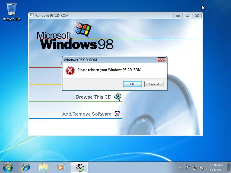Click the muted volume speaker tray icon
Image resolution: width=231 pixels, height=173 pixels.
[202, 168]
